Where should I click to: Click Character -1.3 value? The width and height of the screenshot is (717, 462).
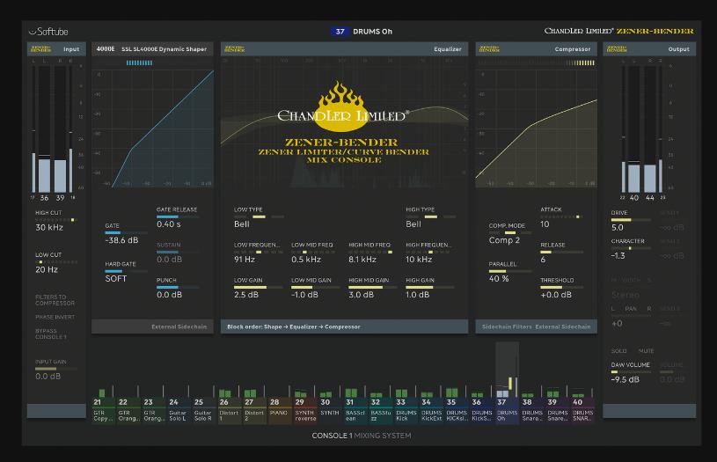point(618,256)
